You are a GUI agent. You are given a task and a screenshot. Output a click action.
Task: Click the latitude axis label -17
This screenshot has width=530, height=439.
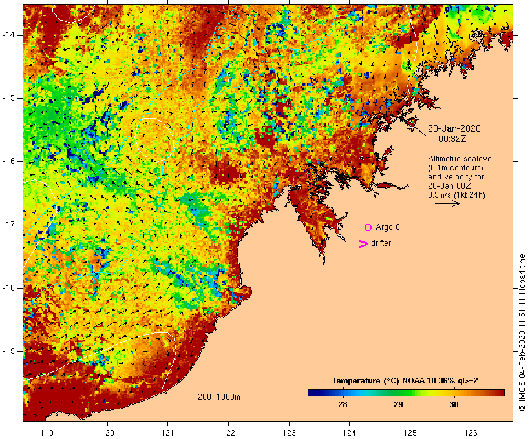(x=8, y=225)
